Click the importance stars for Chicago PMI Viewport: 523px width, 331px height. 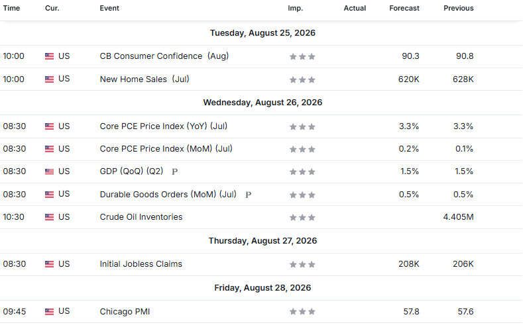(302, 312)
